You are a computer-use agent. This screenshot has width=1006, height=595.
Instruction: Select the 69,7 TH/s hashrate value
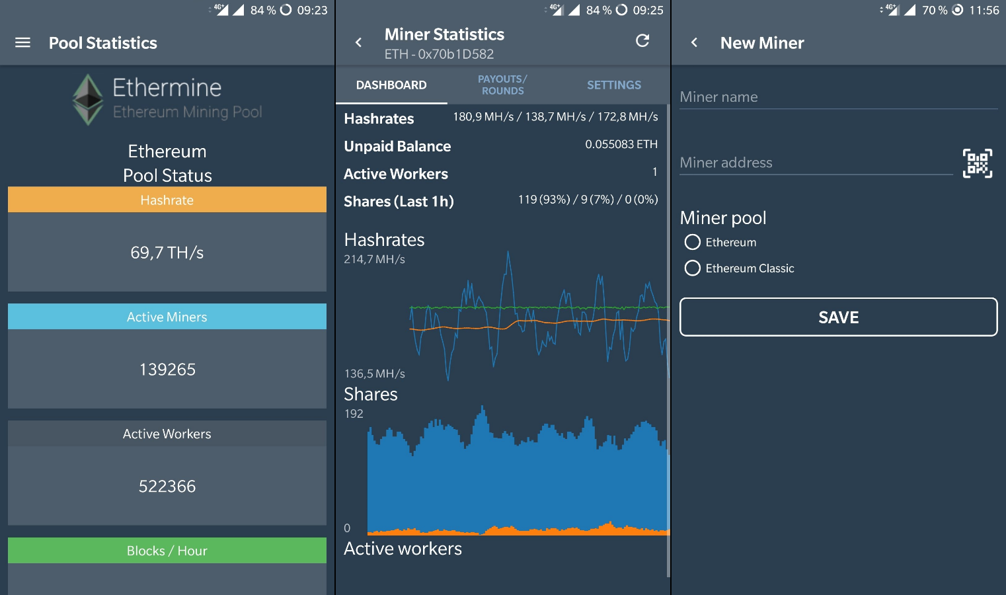point(167,253)
